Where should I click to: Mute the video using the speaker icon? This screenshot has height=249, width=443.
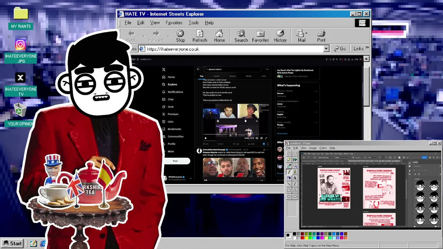257,138
